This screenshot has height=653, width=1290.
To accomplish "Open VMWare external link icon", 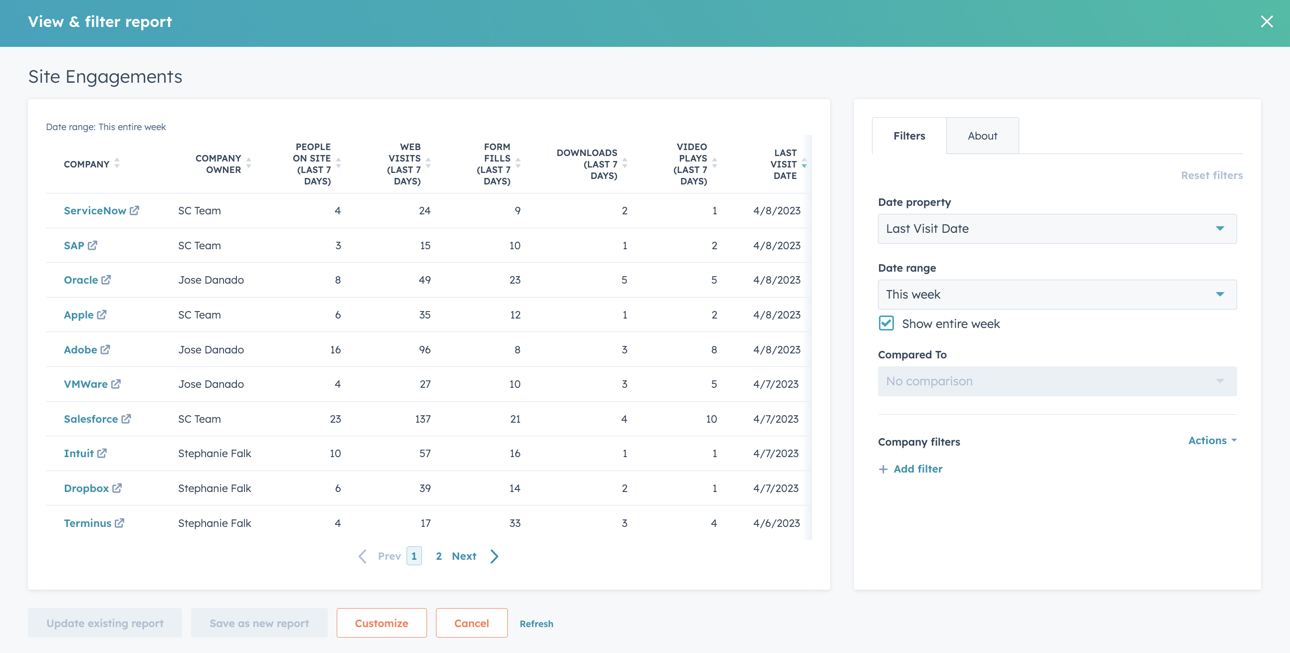I will [x=116, y=384].
